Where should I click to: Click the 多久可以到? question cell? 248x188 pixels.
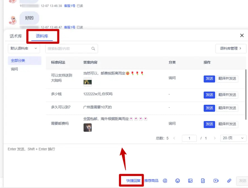(x=61, y=107)
